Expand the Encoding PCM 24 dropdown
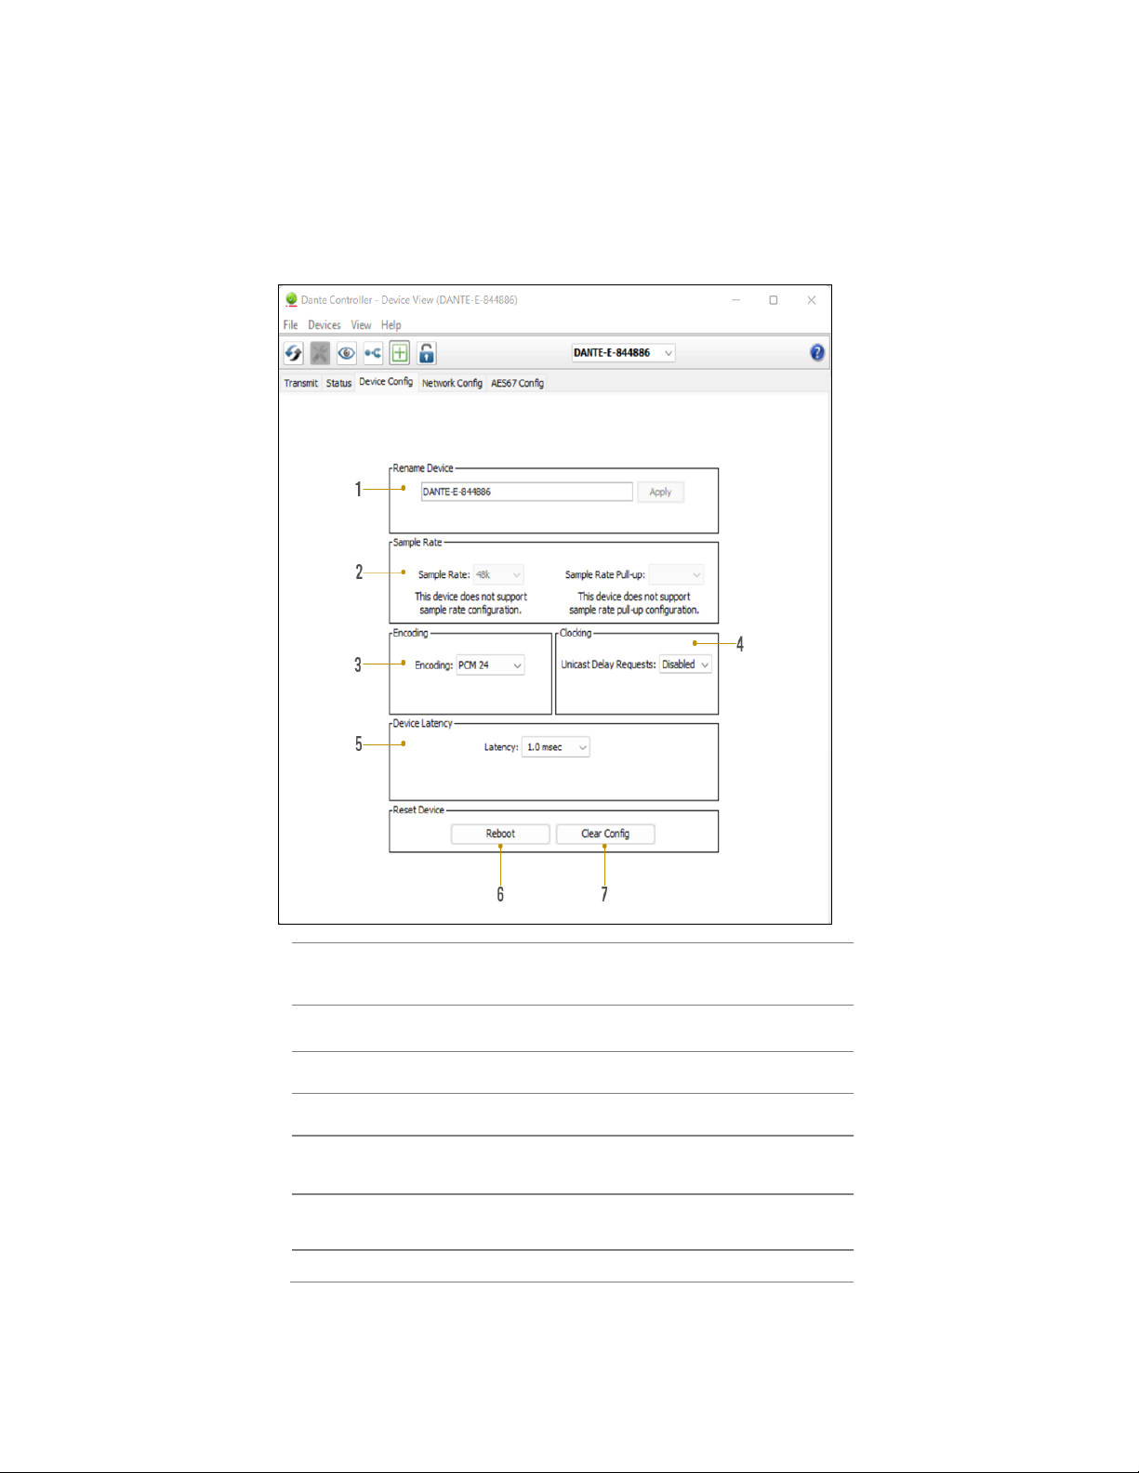Image resolution: width=1139 pixels, height=1473 pixels. (490, 665)
